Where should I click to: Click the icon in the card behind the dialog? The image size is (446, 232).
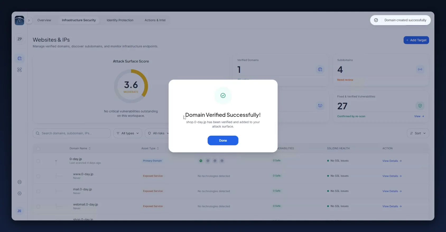(x=320, y=106)
